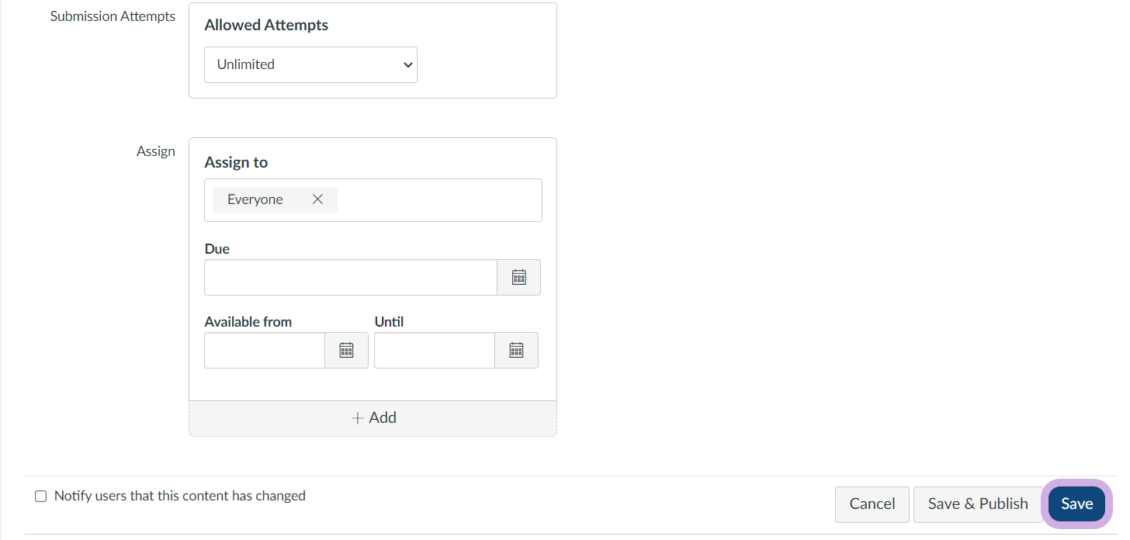The width and height of the screenshot is (1130, 540).
Task: Add another assignment date set
Action: pyautogui.click(x=373, y=418)
